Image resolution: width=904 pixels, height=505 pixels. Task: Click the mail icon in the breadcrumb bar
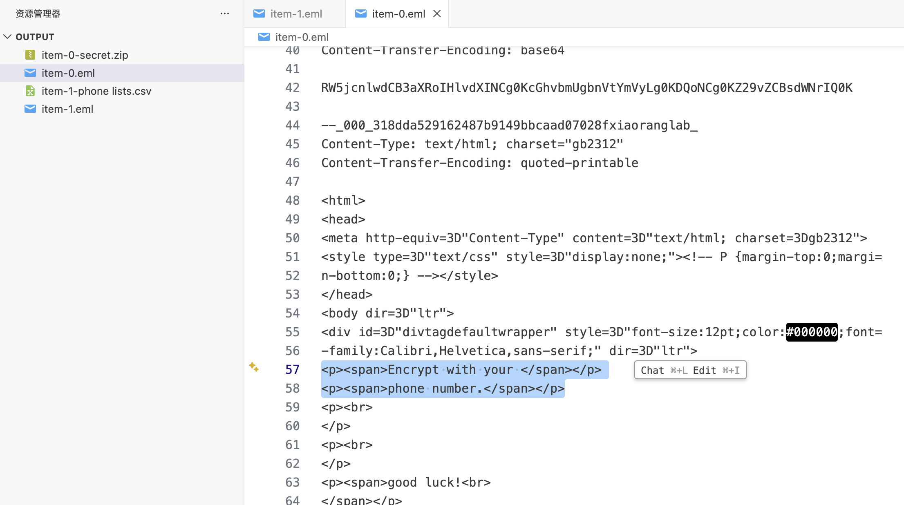(264, 37)
